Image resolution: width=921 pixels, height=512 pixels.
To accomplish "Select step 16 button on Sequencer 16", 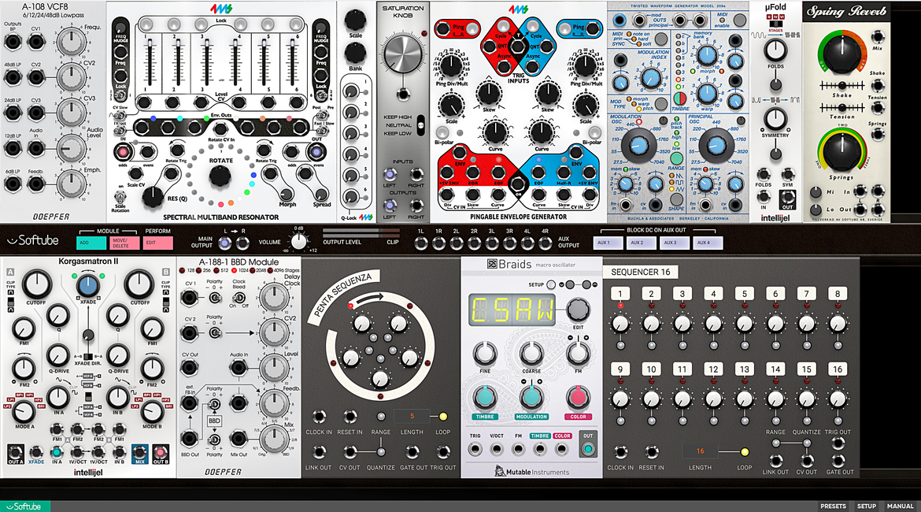I will [838, 369].
